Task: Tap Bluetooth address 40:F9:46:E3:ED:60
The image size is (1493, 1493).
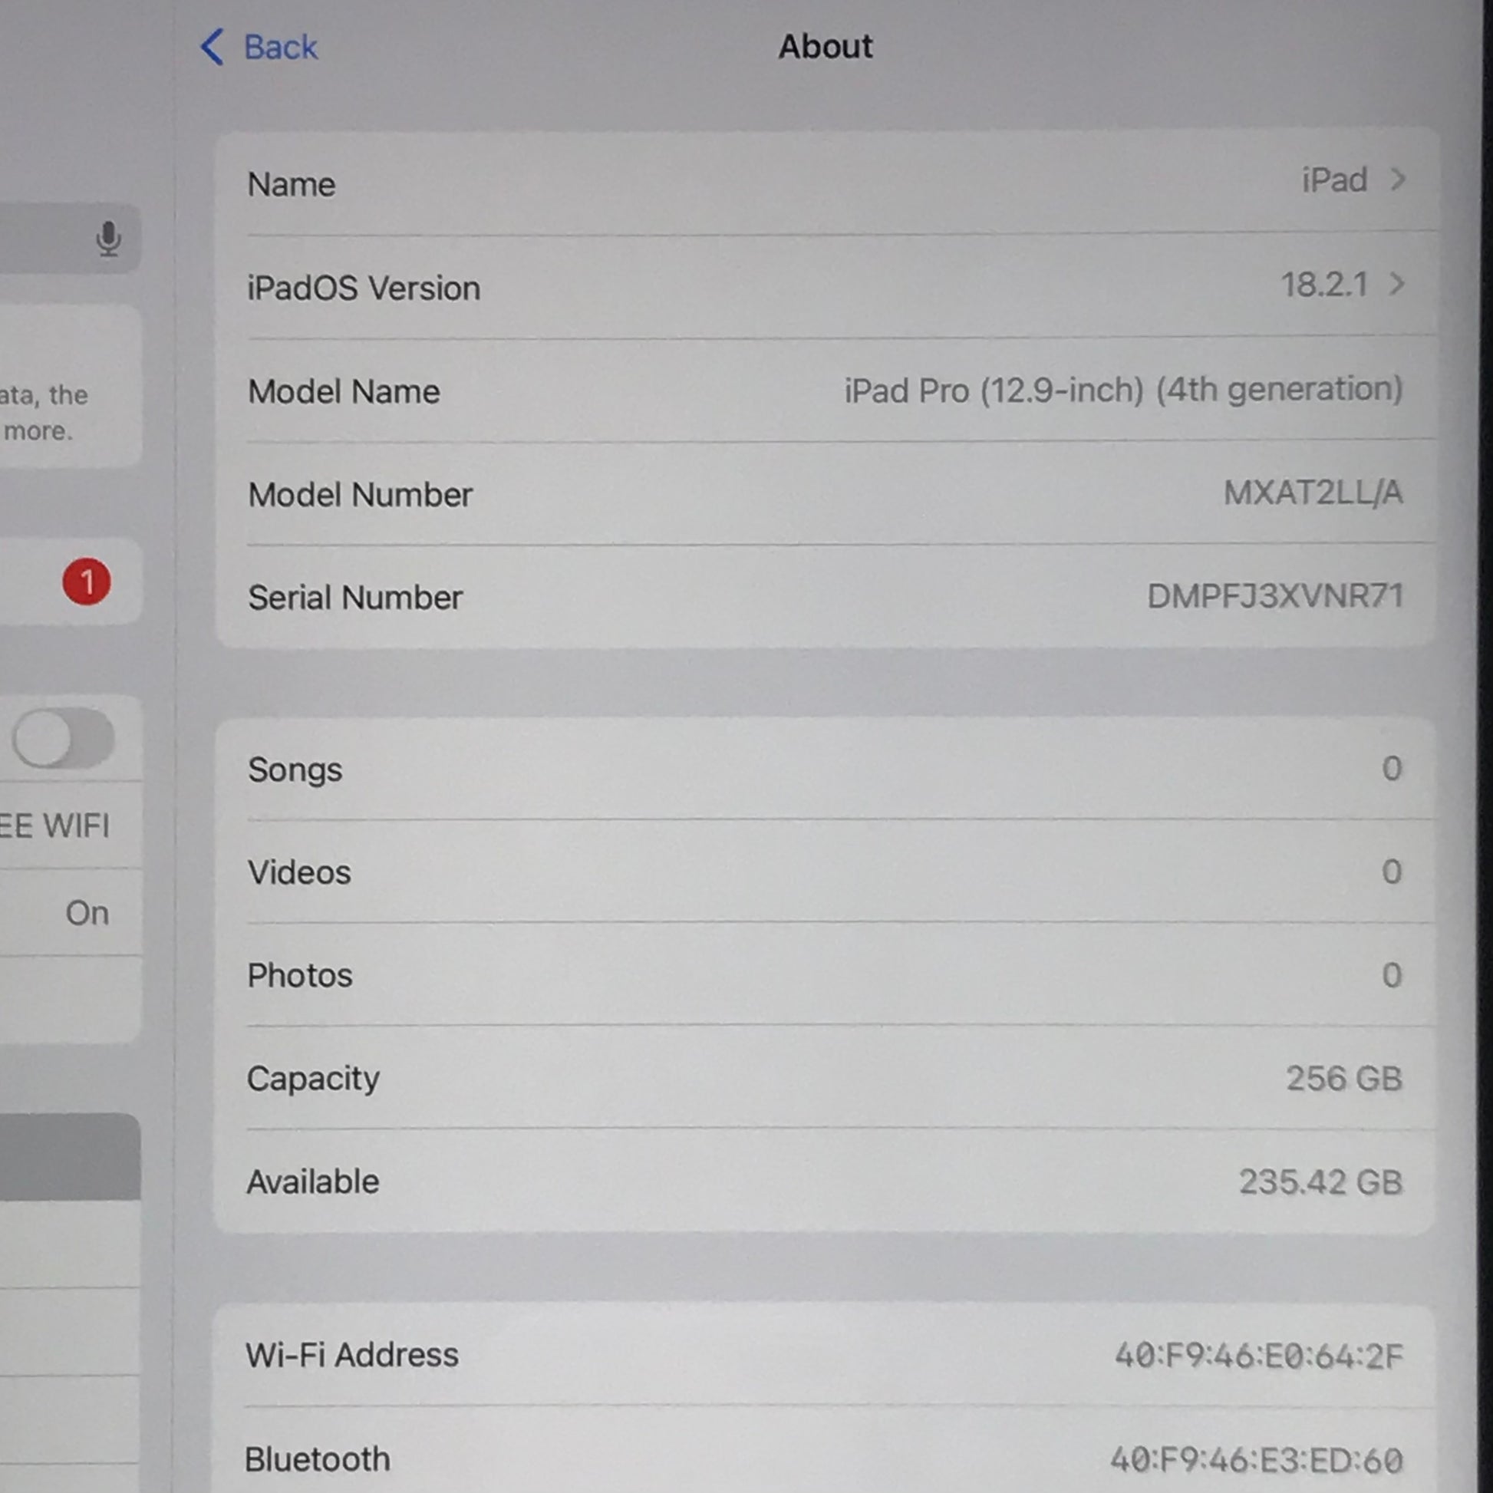Action: click(1257, 1461)
